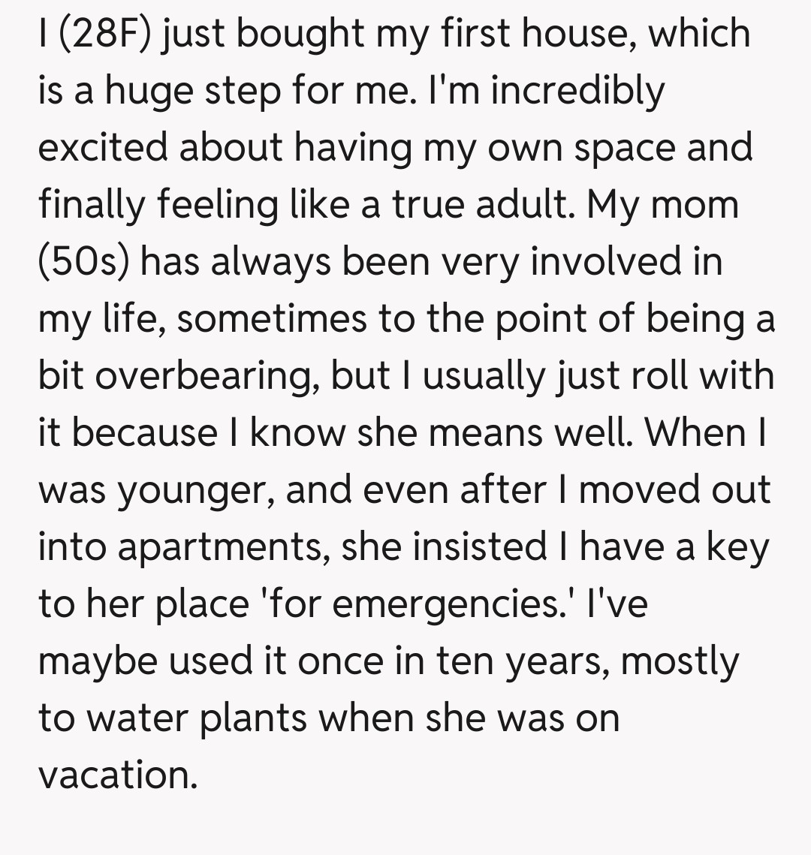Click the words "My mom"
The height and width of the screenshot is (855, 811).
click(x=663, y=205)
